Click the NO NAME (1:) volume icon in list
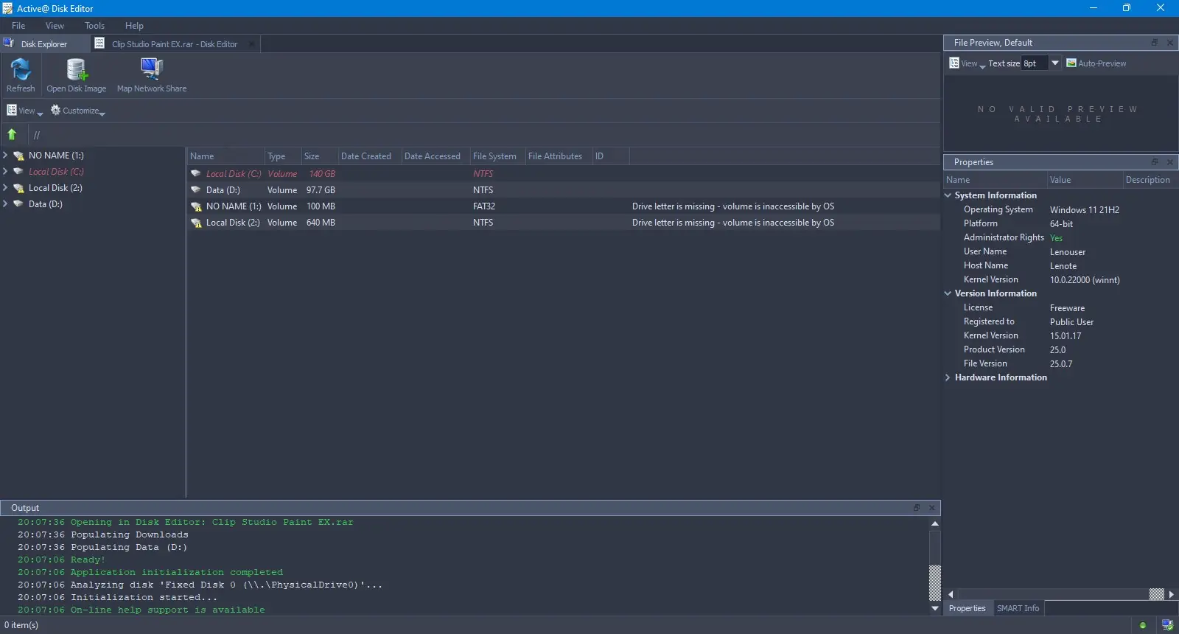1179x634 pixels. pos(196,206)
